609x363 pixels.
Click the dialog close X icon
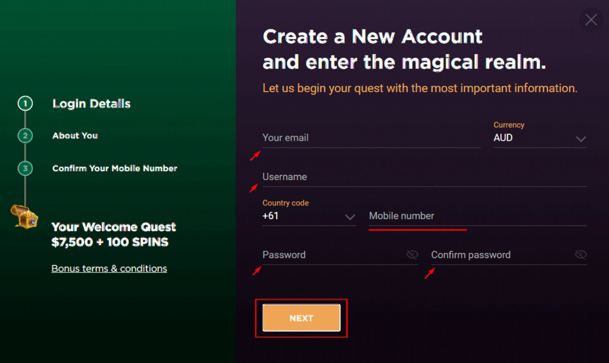tap(591, 19)
